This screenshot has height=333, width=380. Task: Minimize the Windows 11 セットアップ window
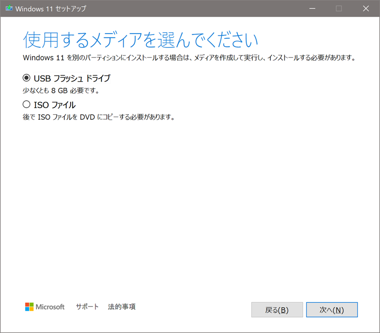tap(313, 9)
